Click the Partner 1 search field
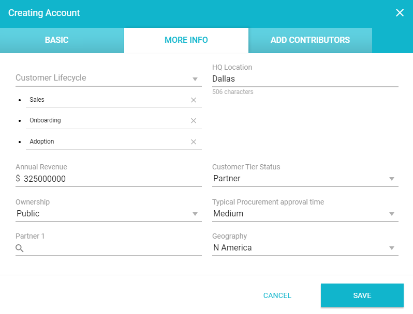The height and width of the screenshot is (314, 413). pos(113,248)
